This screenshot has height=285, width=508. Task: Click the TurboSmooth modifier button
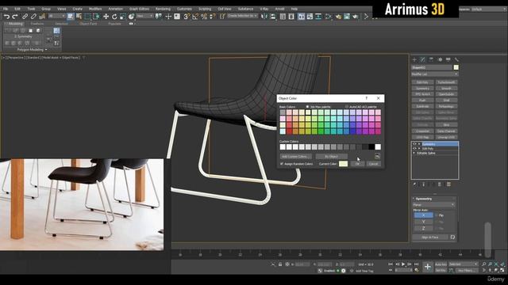(446, 82)
